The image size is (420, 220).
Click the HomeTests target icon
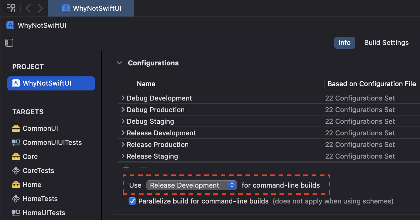pos(16,199)
